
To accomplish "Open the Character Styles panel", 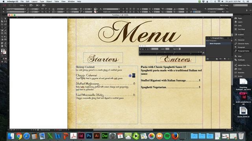I will pos(242,43).
